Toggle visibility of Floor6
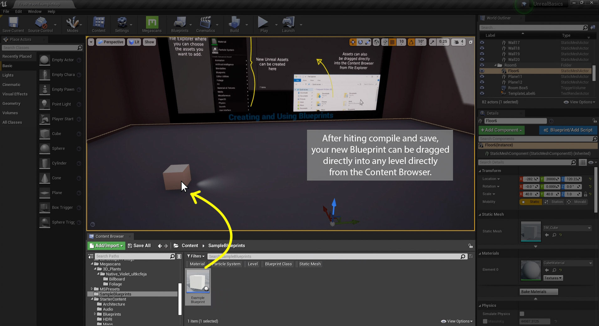The height and width of the screenshot is (326, 599). click(x=482, y=71)
